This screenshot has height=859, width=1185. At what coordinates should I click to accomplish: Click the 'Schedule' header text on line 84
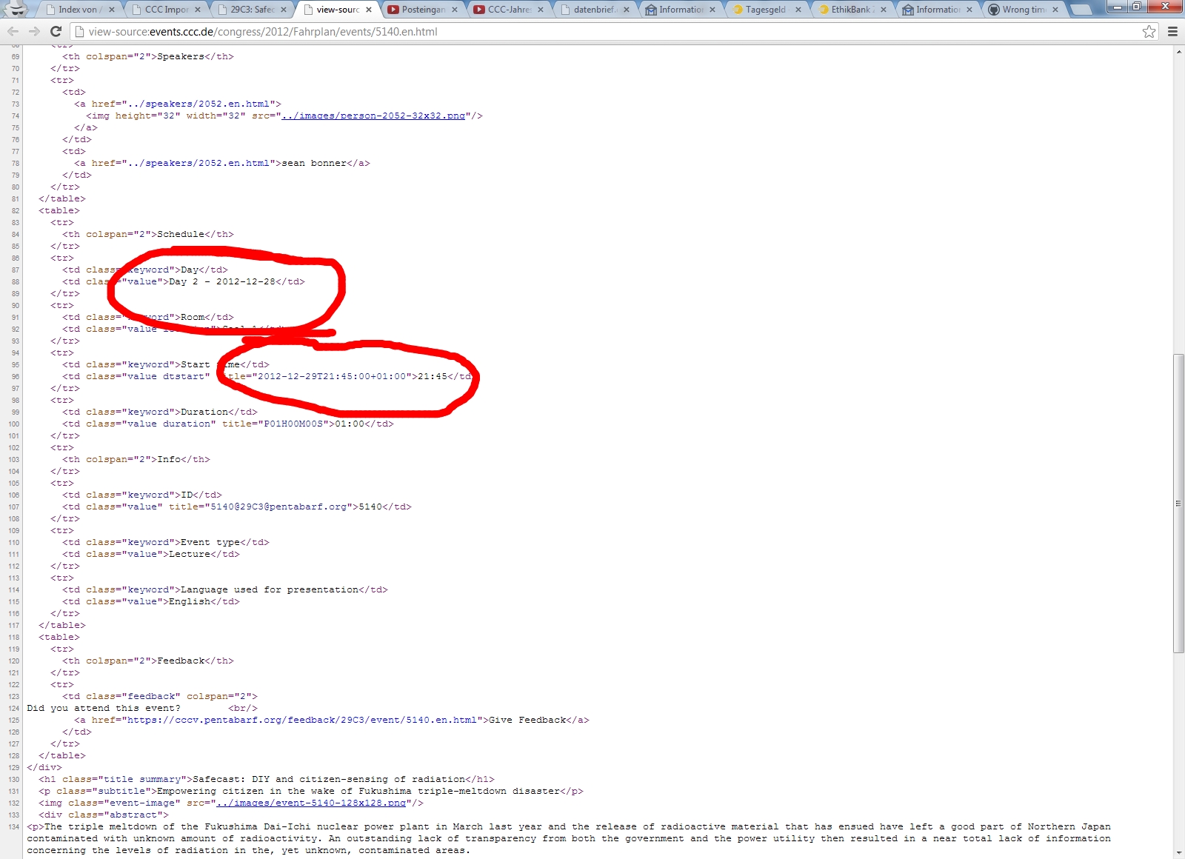click(x=181, y=234)
